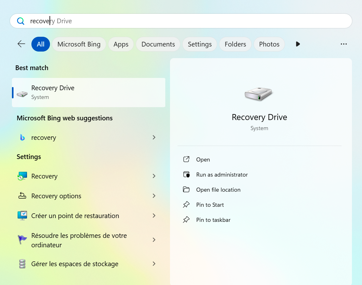
Task: Choose the Microsoft Bing filter tab
Action: [79, 44]
